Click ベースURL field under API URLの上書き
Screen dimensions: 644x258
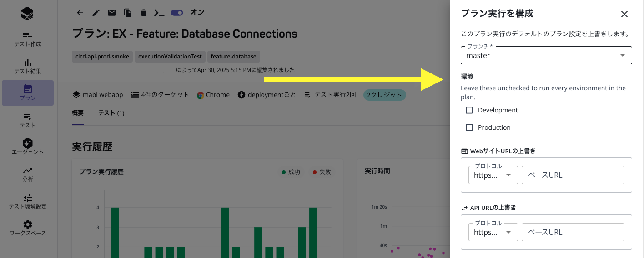click(573, 232)
